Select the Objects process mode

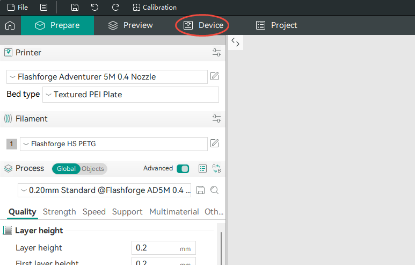(93, 169)
